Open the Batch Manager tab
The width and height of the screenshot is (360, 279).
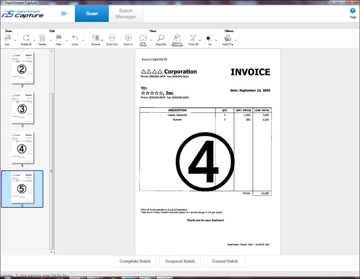coord(126,14)
